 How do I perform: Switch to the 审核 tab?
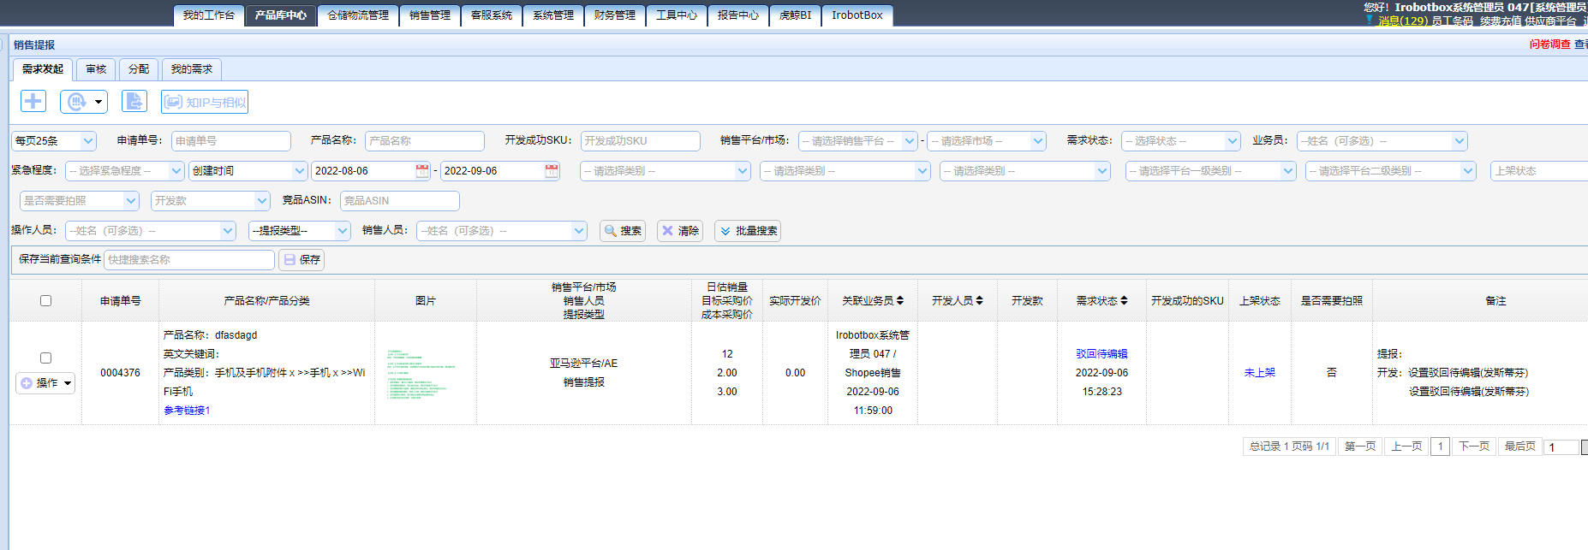[96, 69]
